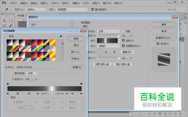Viewport: 188px width, 117px height.
Task: Click the opacity slider handle at 100%
Action: [x=118, y=36]
